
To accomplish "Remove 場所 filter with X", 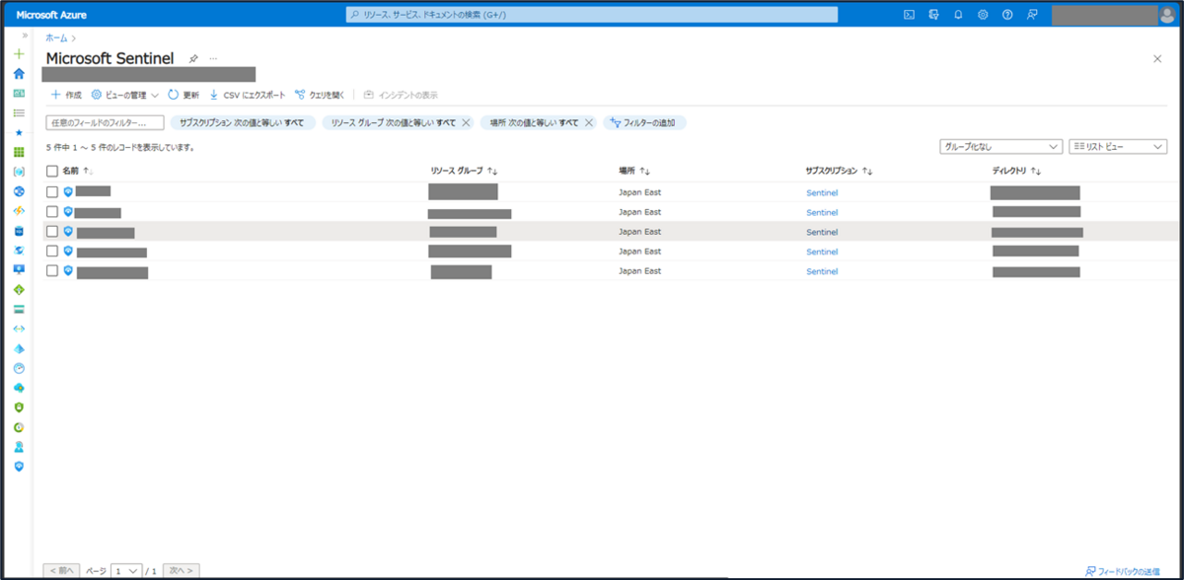I will point(589,123).
